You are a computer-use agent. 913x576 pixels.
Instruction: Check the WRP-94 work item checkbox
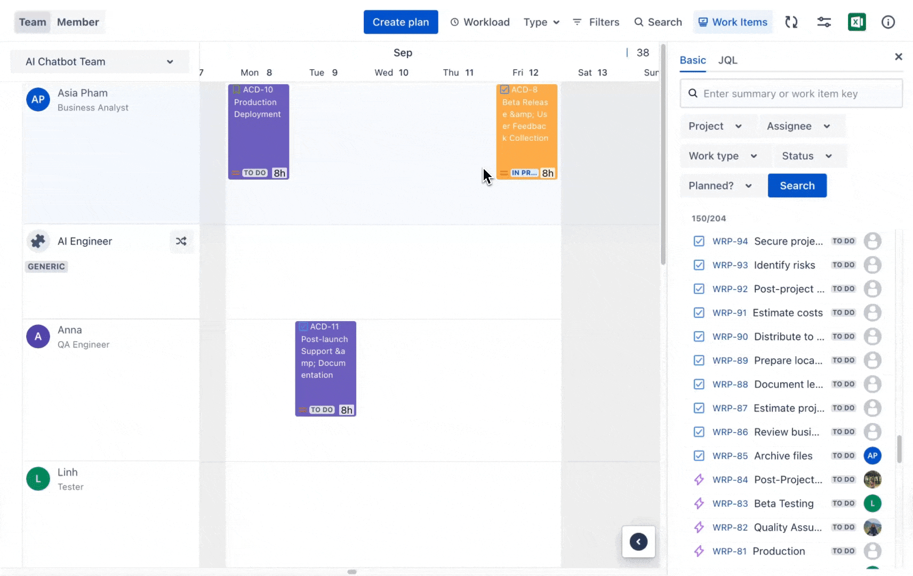699,241
